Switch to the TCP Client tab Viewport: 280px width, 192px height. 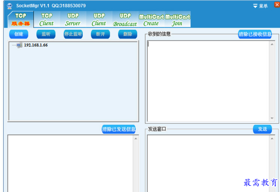47,19
